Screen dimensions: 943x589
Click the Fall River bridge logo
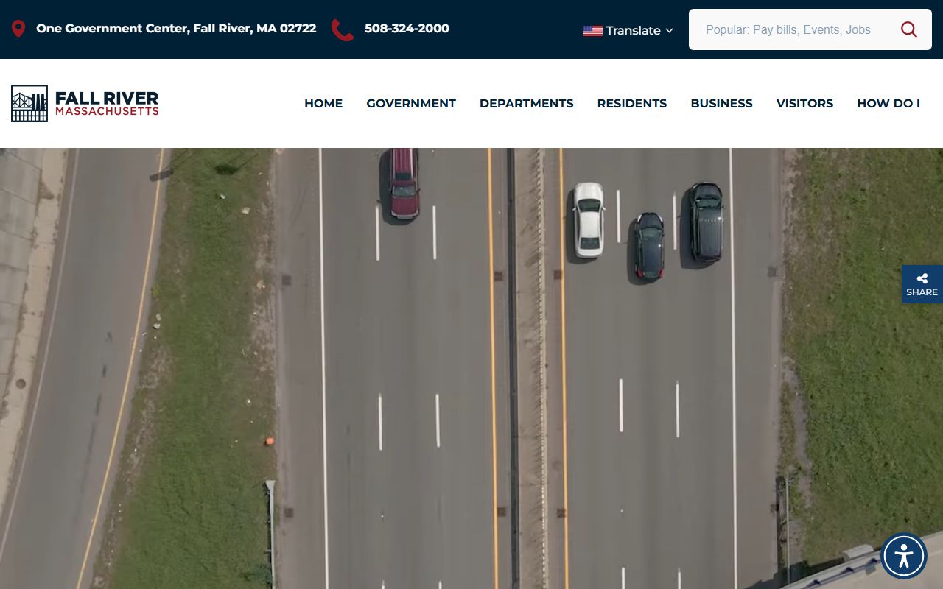click(29, 103)
